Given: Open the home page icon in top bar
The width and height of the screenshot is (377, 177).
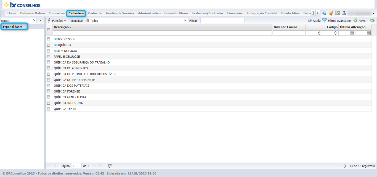Looking at the screenshot, I should (x=337, y=13).
